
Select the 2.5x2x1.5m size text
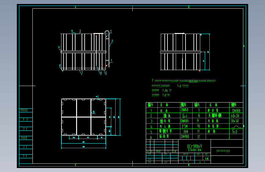pyautogui.click(x=194, y=150)
